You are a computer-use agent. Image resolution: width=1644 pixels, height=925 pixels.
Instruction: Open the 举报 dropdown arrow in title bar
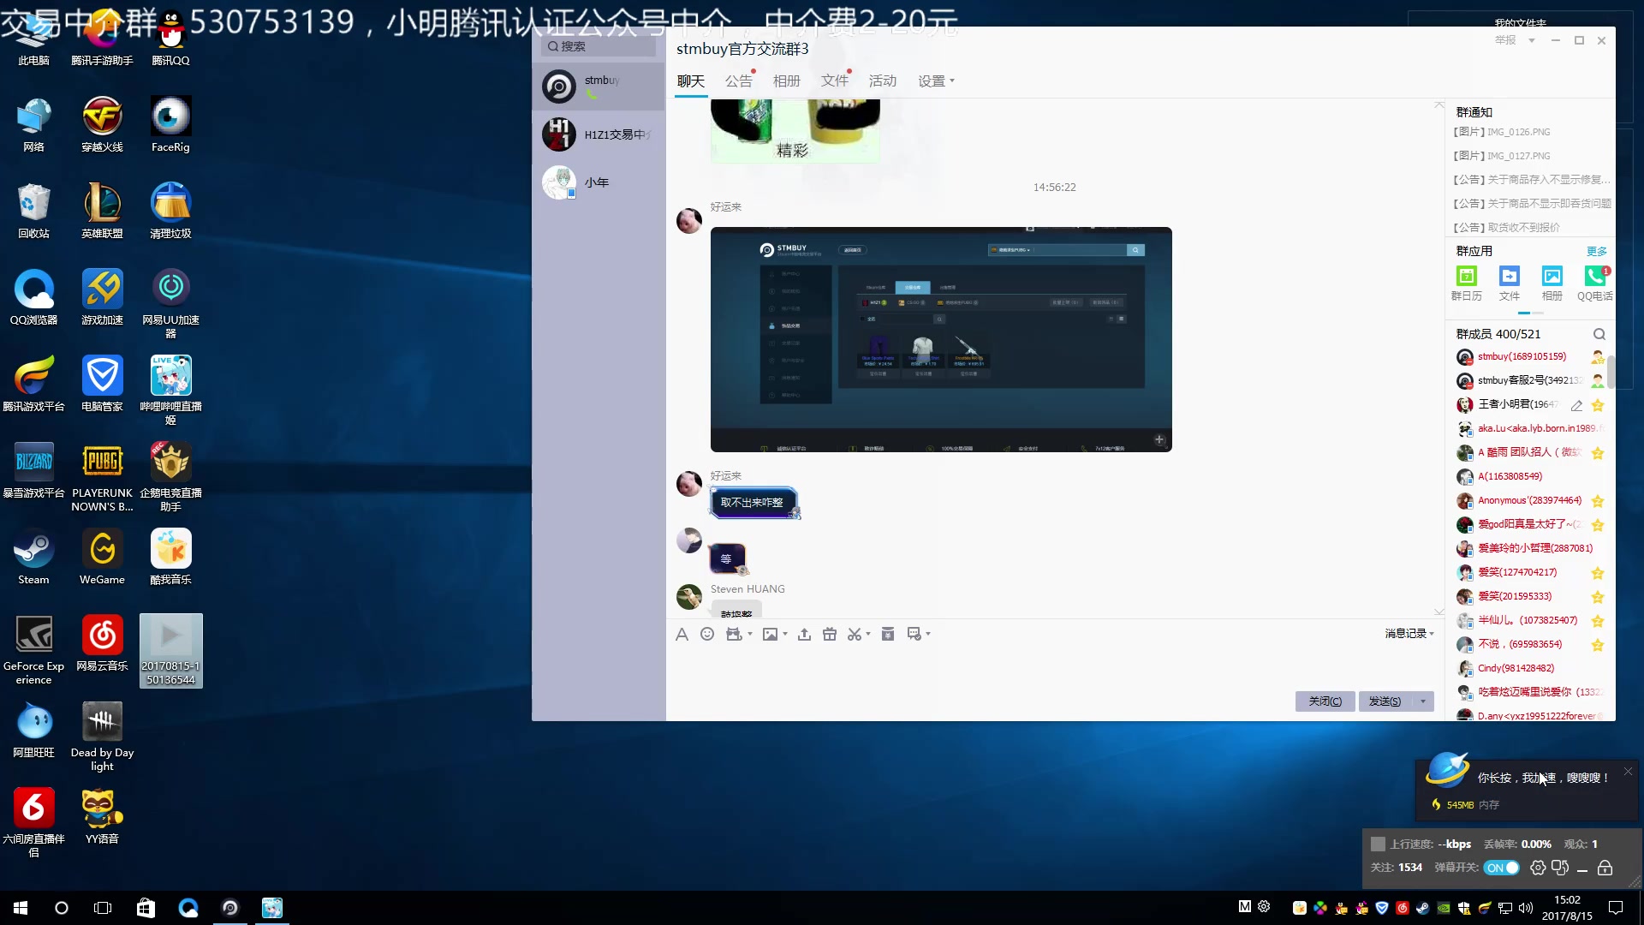[1532, 40]
